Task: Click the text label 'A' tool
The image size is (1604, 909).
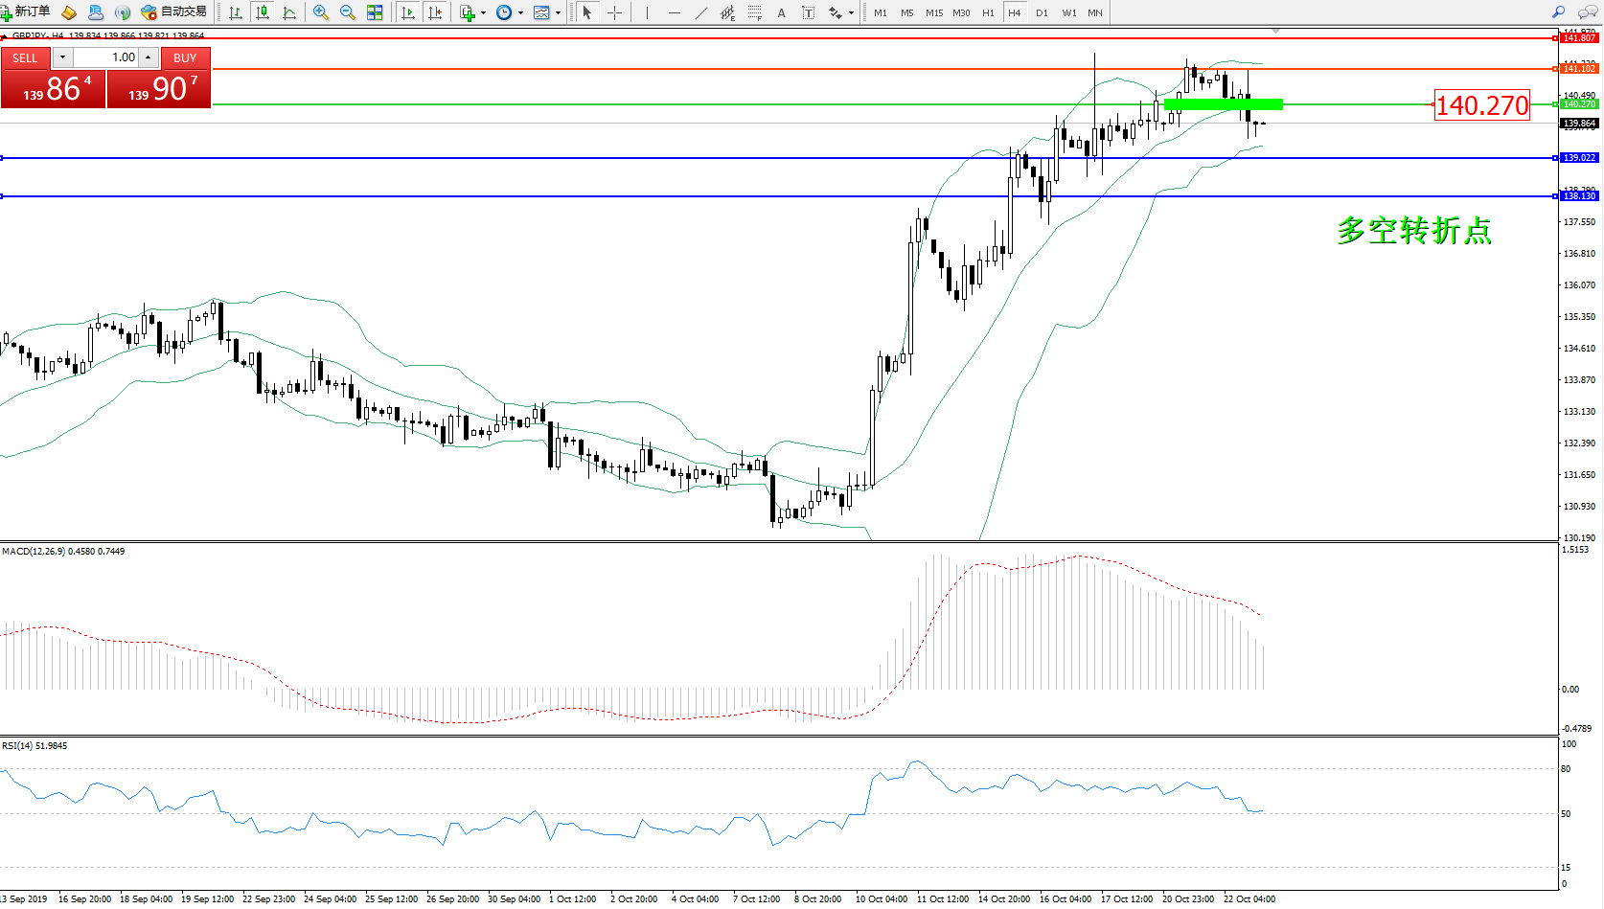Action: (781, 12)
